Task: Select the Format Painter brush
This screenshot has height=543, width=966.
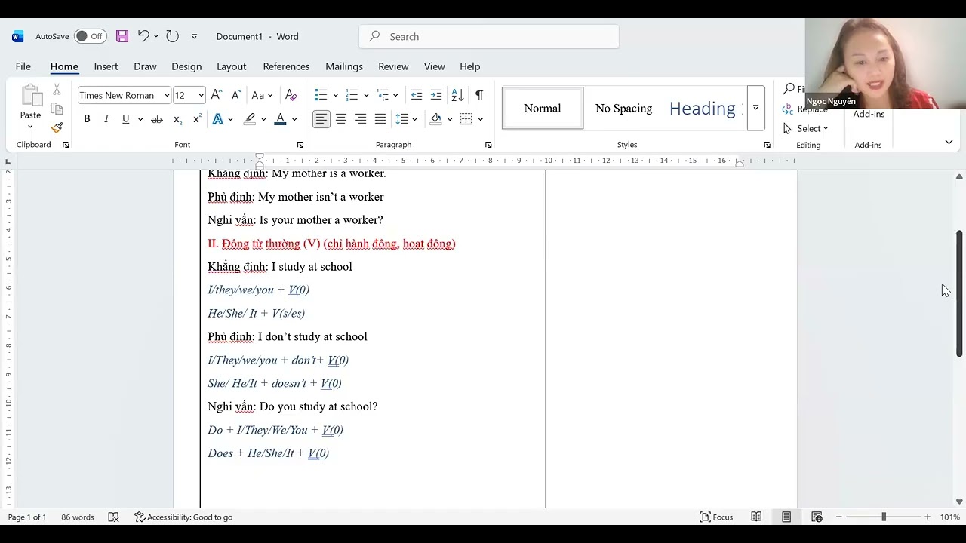Action: tap(57, 128)
